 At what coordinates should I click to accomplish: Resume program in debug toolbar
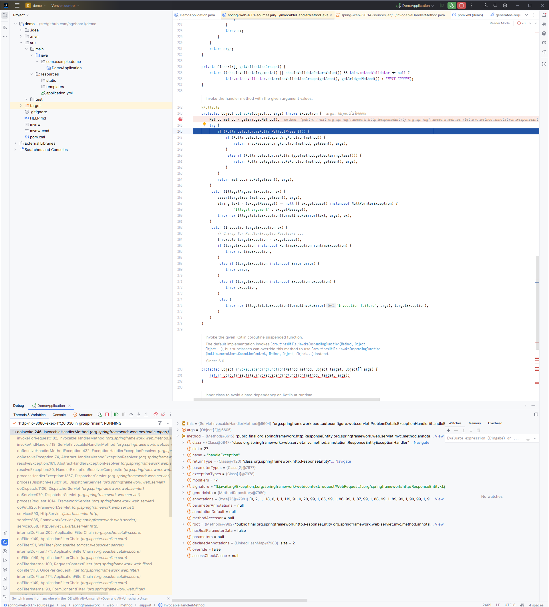[x=116, y=414]
